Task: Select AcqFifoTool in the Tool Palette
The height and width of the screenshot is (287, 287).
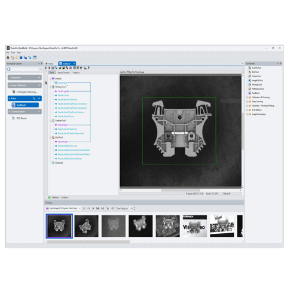Action: pos(255,68)
